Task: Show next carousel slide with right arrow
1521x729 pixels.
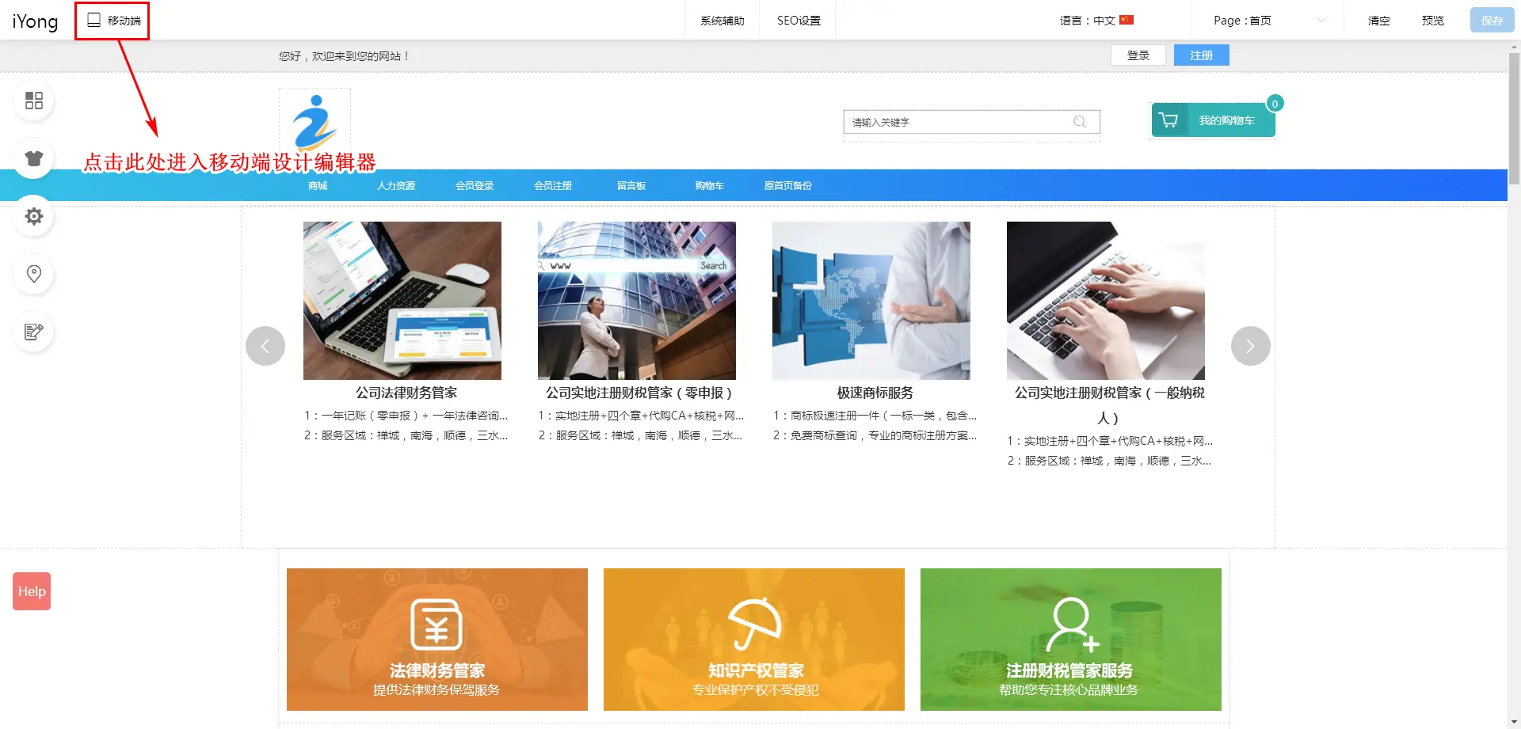Action: (x=1250, y=346)
